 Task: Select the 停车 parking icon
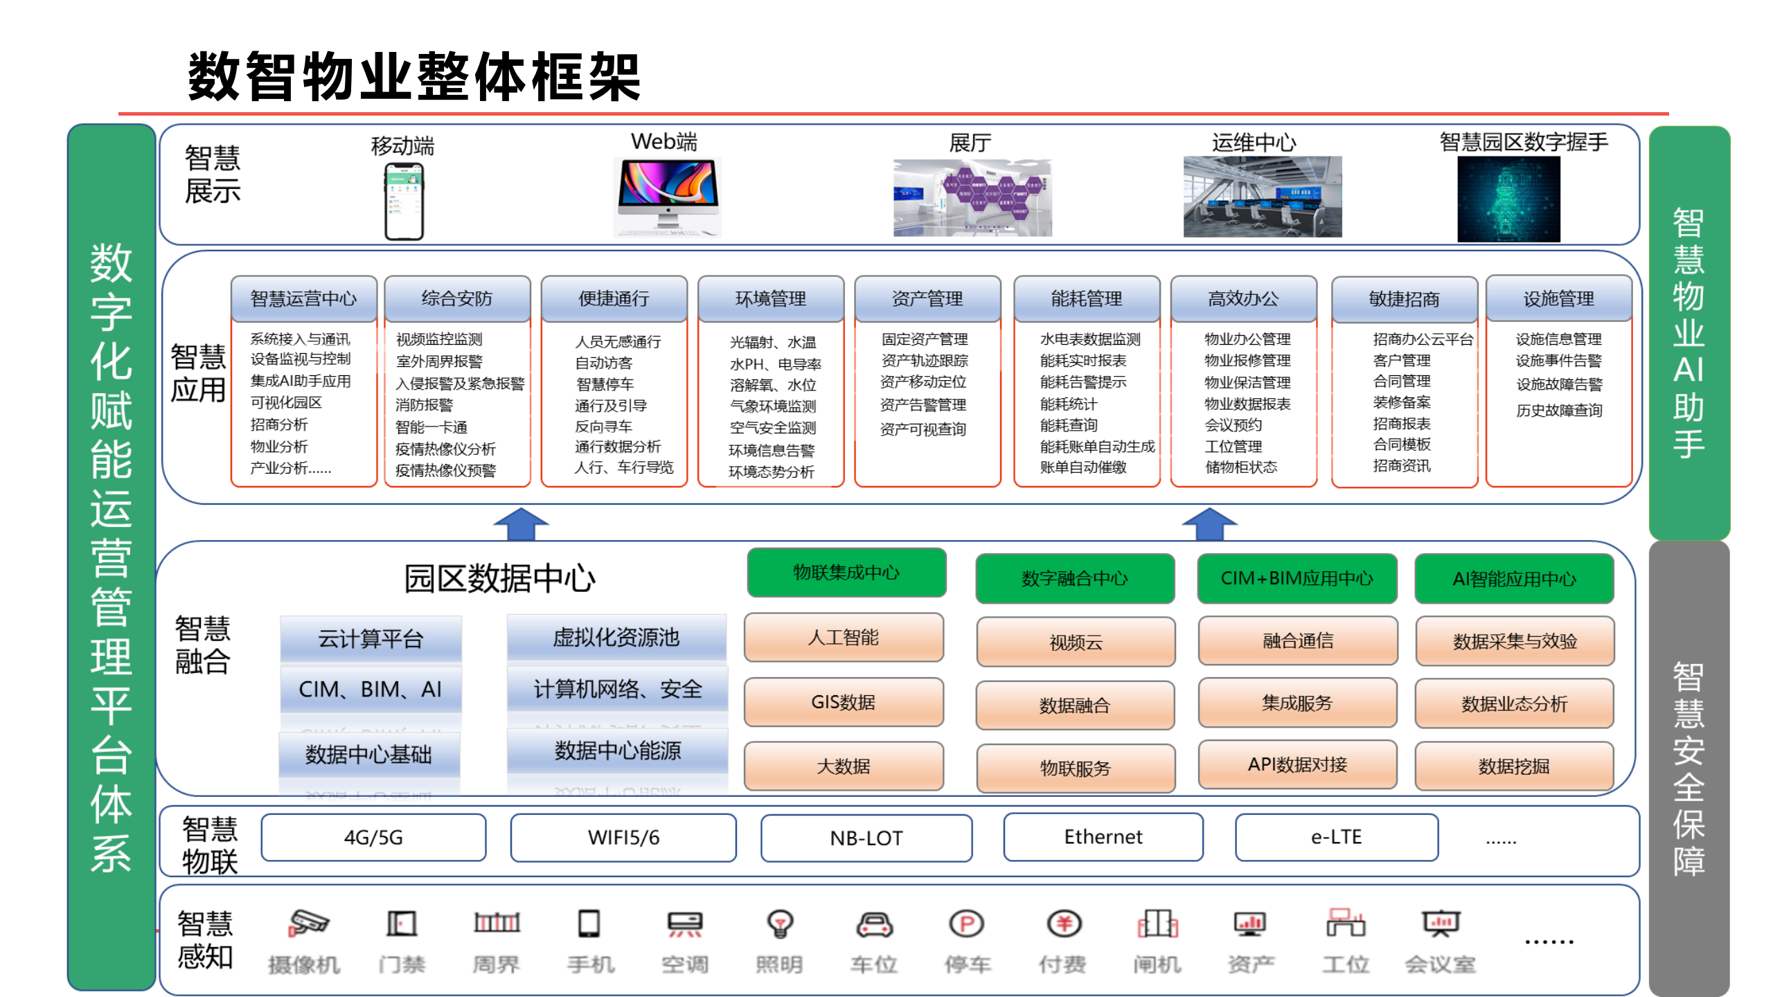coord(968,923)
